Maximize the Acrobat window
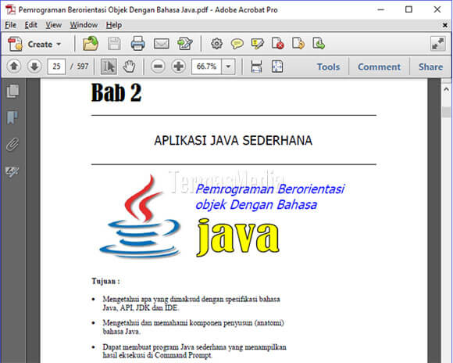 408,9
